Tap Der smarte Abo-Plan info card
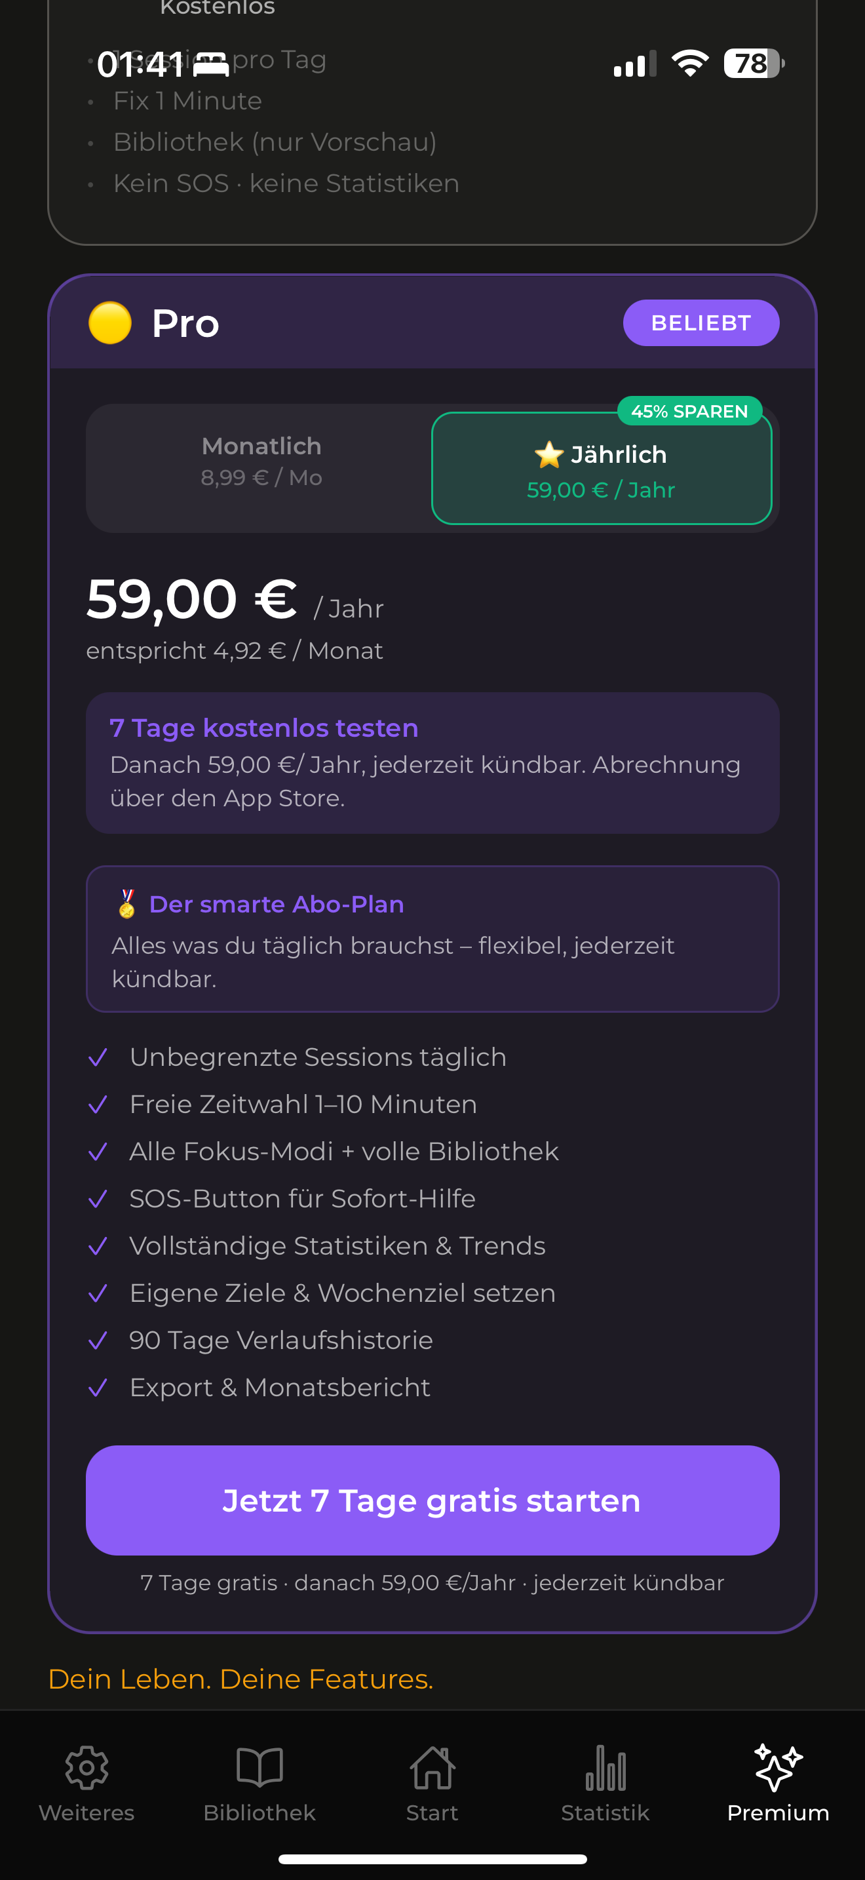The height and width of the screenshot is (1880, 865). (x=432, y=939)
